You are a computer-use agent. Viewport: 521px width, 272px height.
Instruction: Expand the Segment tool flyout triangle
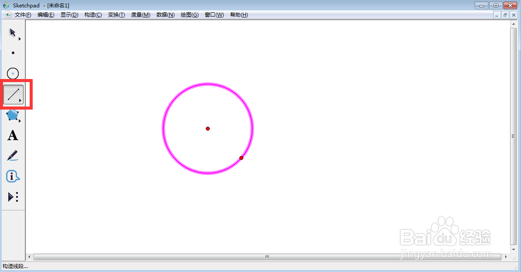coord(20,100)
